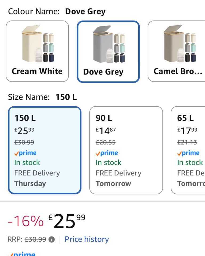Open the Price history link
Viewport: 205px width, 256px height.
coord(87,239)
